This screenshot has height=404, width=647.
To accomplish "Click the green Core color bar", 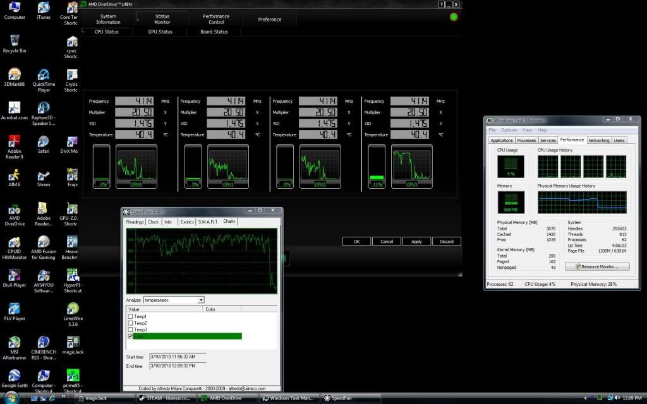I will click(x=190, y=336).
